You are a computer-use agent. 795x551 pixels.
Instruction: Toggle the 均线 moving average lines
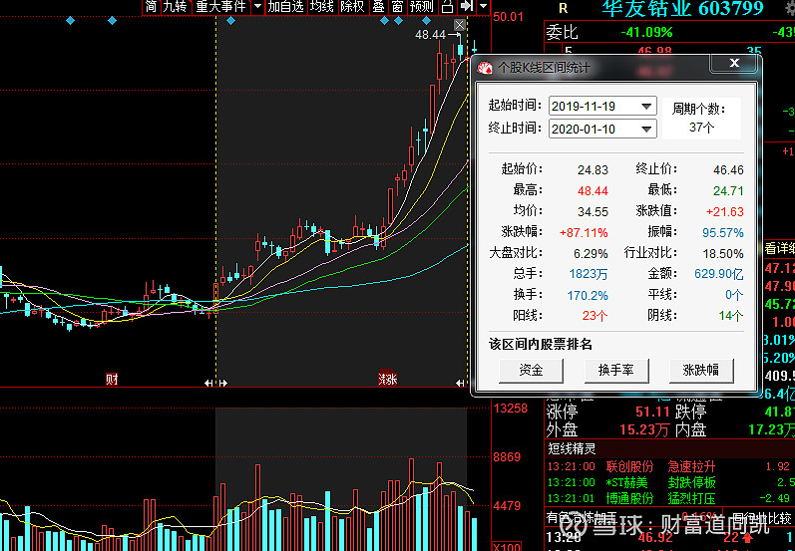coord(322,7)
